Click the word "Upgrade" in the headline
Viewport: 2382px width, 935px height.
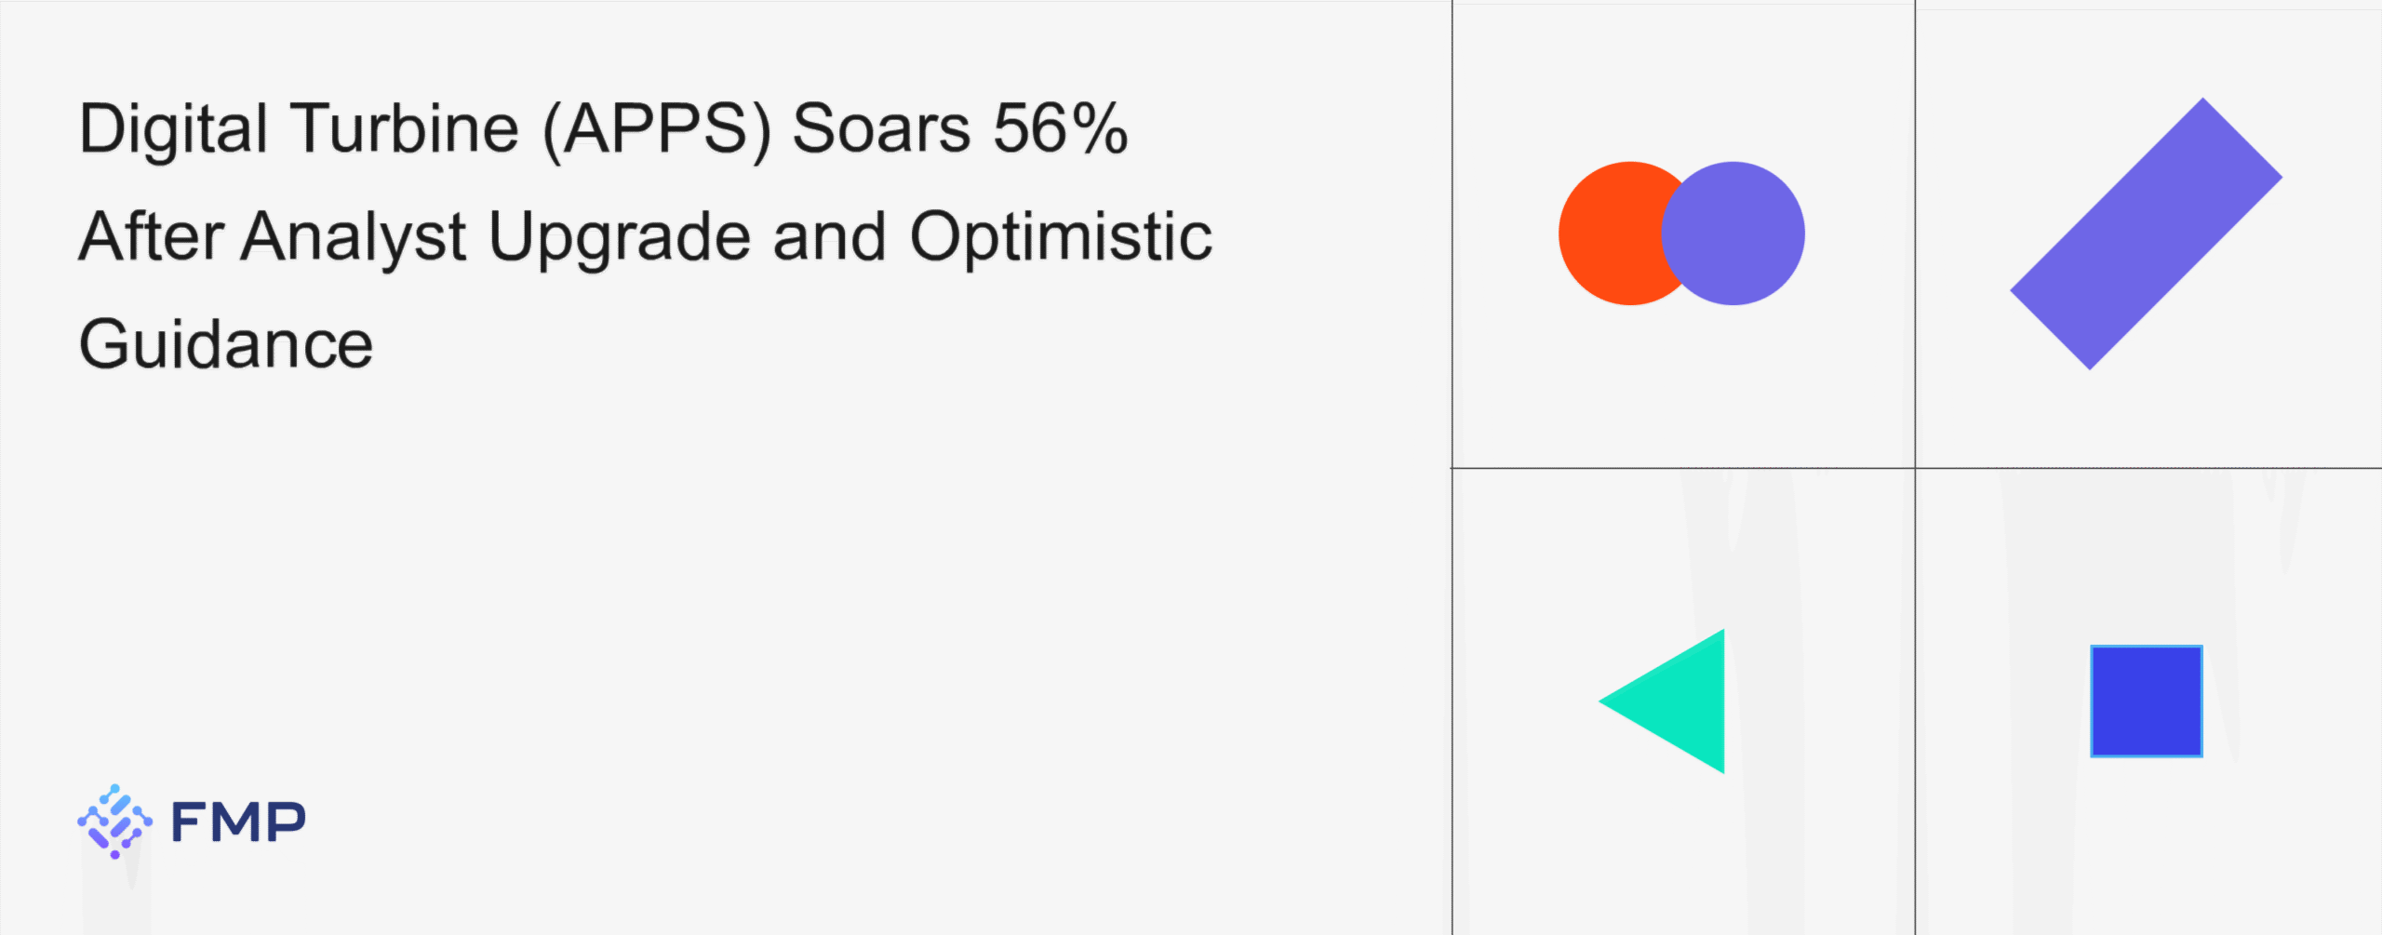pyautogui.click(x=619, y=236)
